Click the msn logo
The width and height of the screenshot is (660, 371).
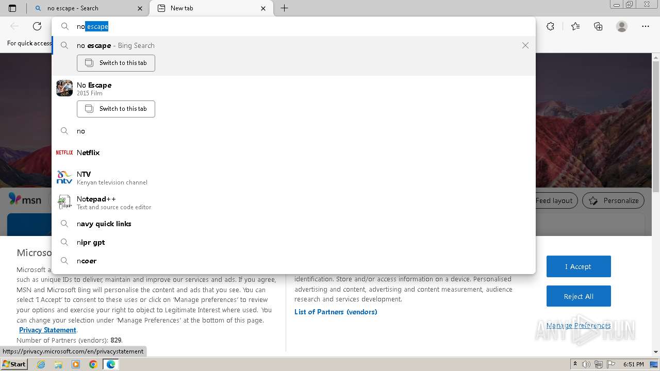point(25,199)
